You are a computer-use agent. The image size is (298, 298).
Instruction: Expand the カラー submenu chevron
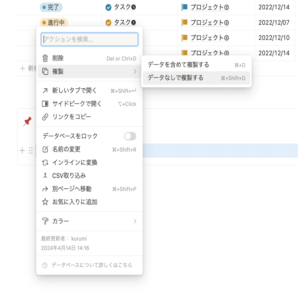point(135,221)
